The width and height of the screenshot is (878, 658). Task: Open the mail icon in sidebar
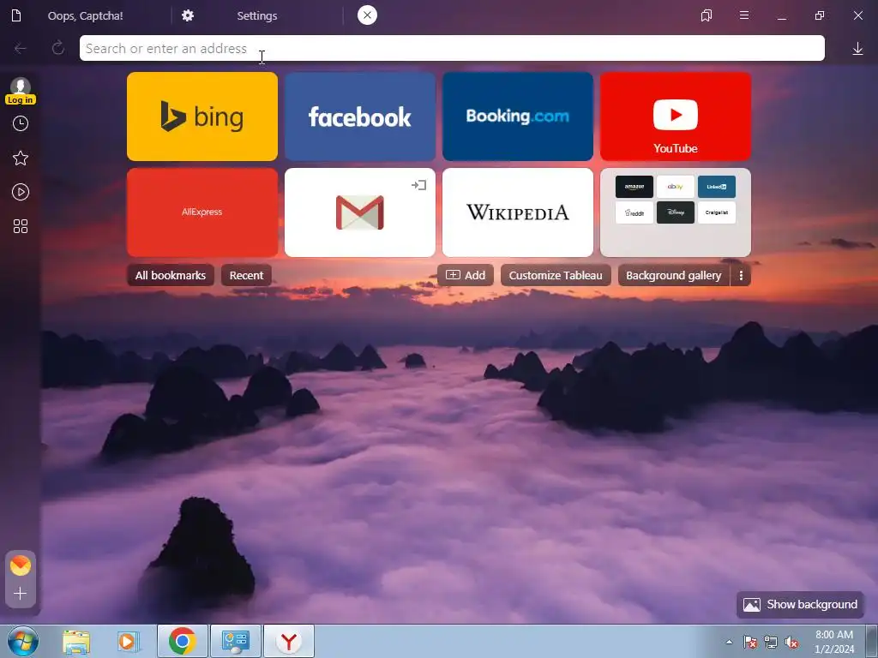click(21, 565)
